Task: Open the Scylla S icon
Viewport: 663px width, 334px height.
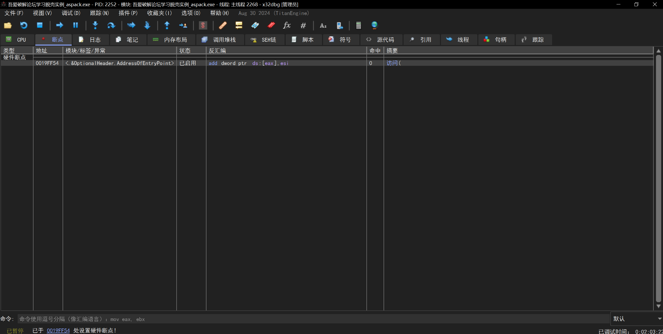Action: point(203,25)
